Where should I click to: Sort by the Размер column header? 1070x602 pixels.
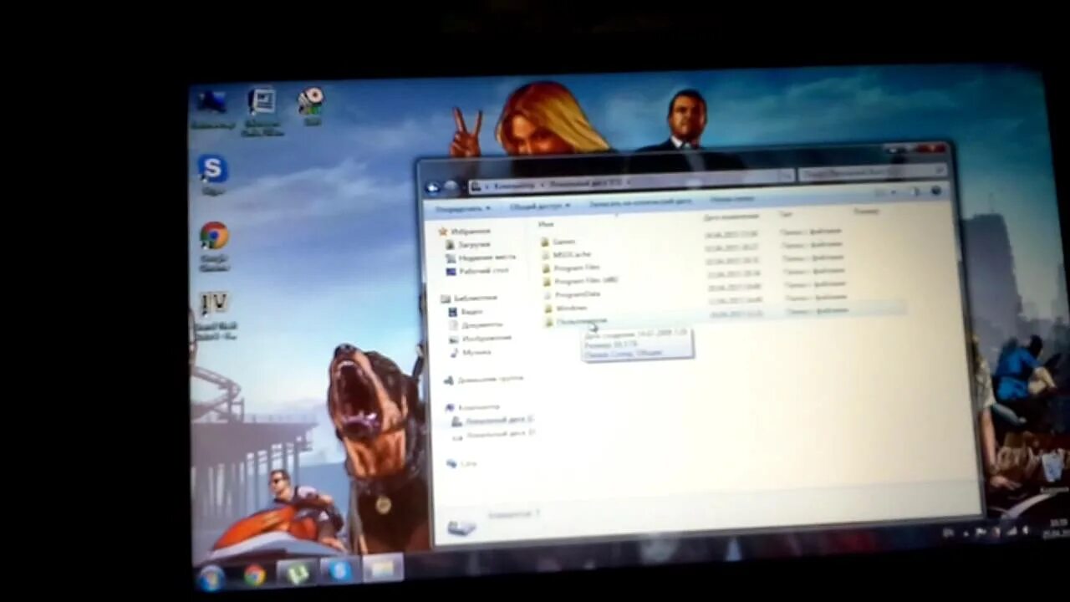tap(866, 212)
